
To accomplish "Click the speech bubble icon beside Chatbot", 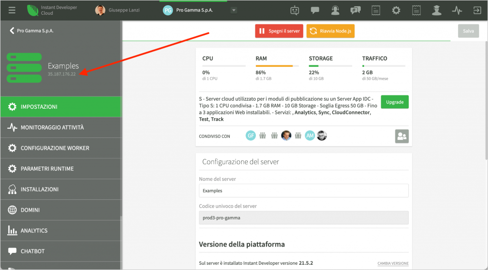I will point(12,251).
